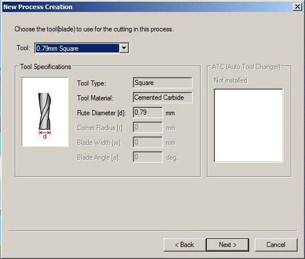Click the Next > button

point(227,245)
